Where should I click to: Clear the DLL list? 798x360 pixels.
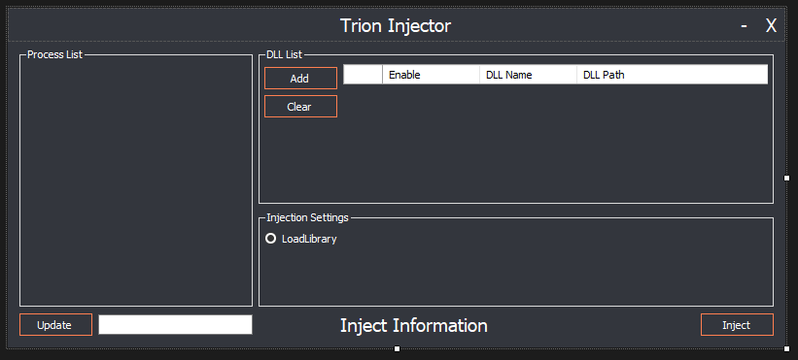pos(300,107)
